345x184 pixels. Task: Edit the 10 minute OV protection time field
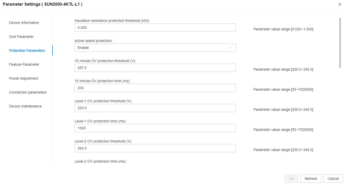tap(155, 88)
